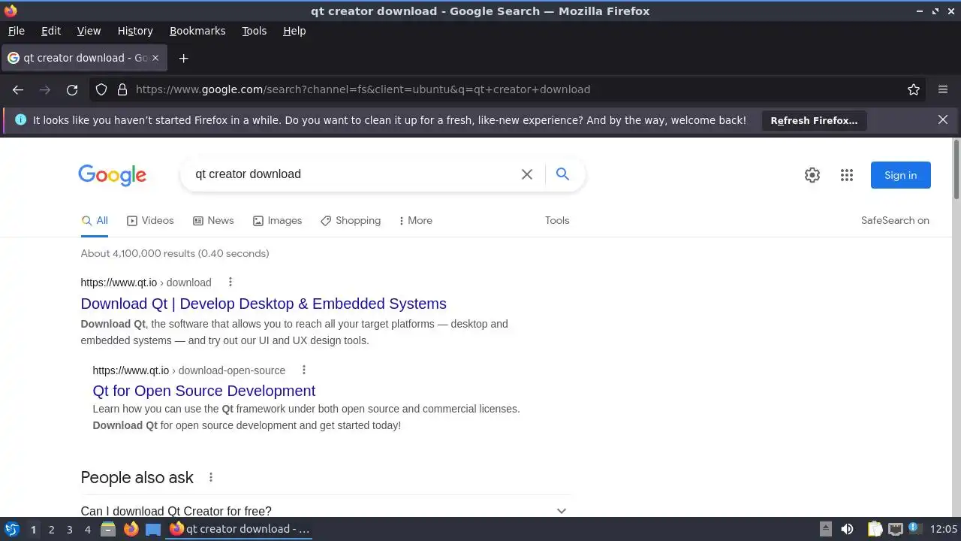This screenshot has width=961, height=541.
Task: Open the View menu
Action: tap(89, 31)
